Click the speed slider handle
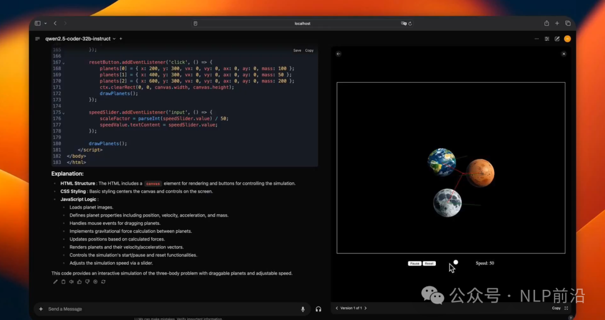 click(x=455, y=262)
